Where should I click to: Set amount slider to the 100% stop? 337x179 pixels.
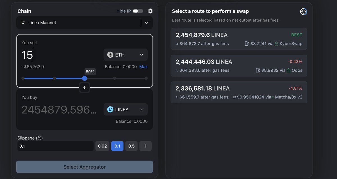[146, 78]
